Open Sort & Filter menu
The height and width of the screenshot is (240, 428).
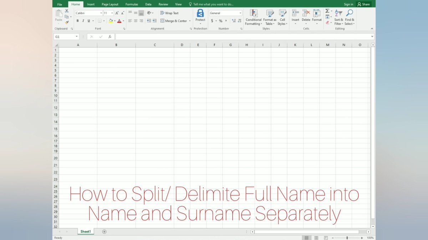coord(338,17)
